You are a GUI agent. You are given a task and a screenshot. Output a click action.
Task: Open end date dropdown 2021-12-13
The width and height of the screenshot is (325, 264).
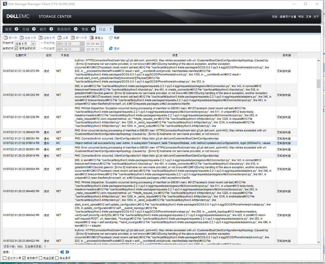pos(82,49)
